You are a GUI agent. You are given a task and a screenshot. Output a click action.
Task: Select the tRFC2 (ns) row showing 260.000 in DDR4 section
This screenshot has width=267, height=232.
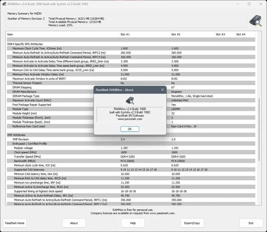(131, 53)
